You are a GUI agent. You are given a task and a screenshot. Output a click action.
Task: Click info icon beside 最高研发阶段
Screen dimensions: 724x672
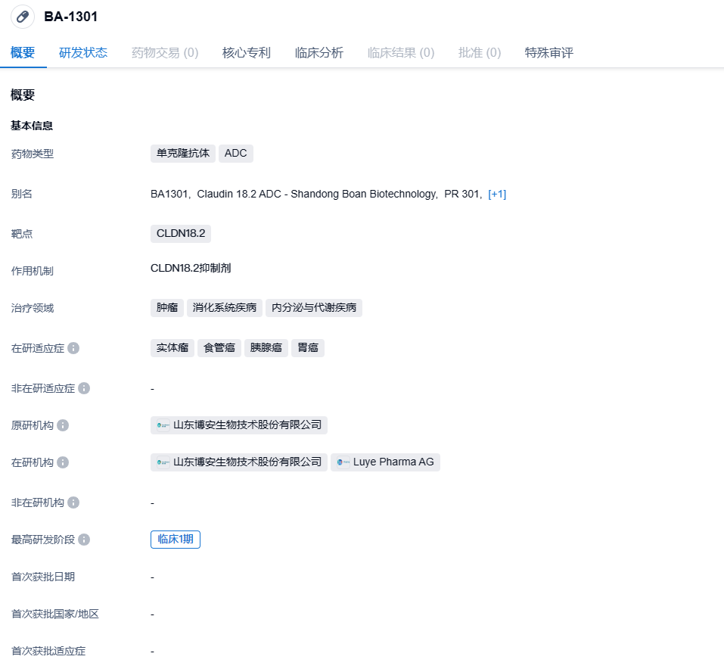(84, 540)
